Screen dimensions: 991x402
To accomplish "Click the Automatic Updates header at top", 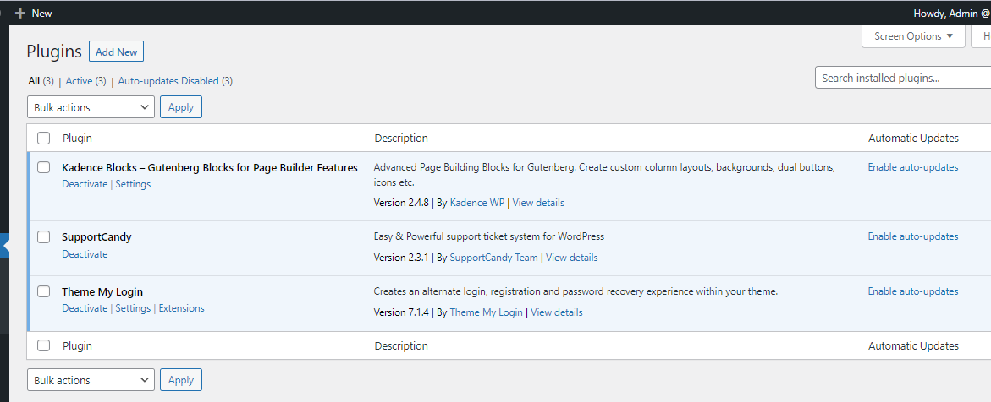I will [913, 138].
